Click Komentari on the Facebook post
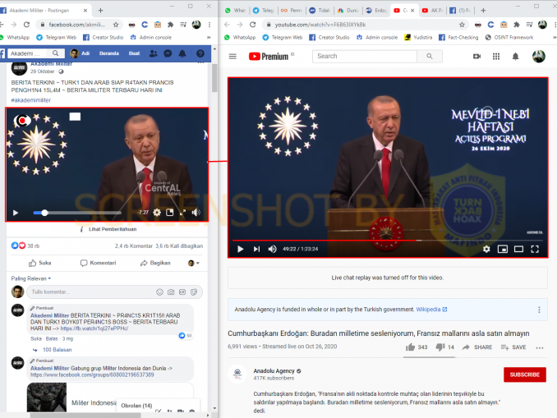 pyautogui.click(x=98, y=263)
